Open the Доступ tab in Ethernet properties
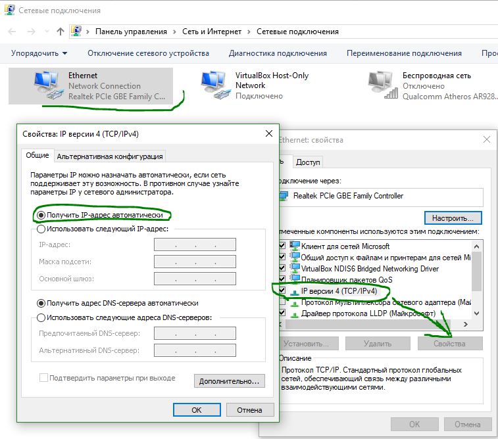 (x=307, y=162)
